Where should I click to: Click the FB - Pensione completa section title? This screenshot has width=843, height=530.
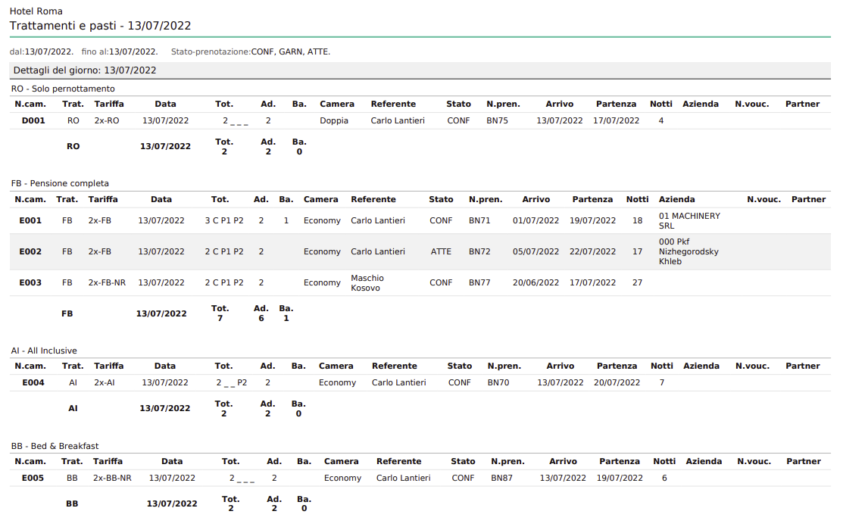pyautogui.click(x=61, y=184)
